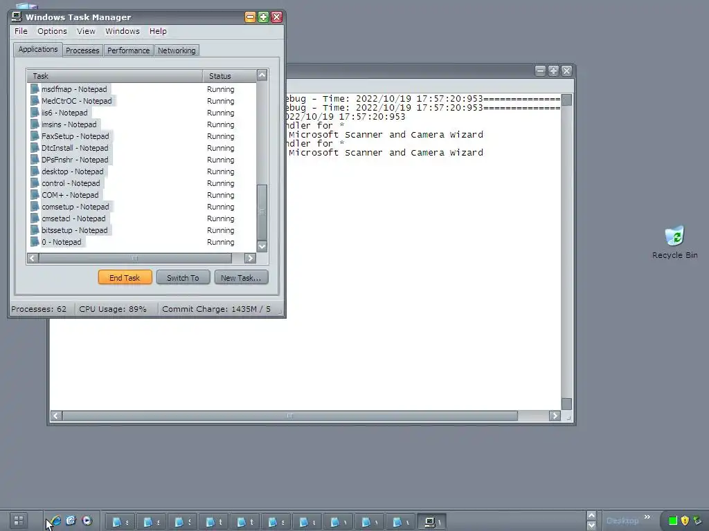Viewport: 709px width, 531px height.
Task: Launch Internet Explorer from quick launch
Action: [55, 521]
